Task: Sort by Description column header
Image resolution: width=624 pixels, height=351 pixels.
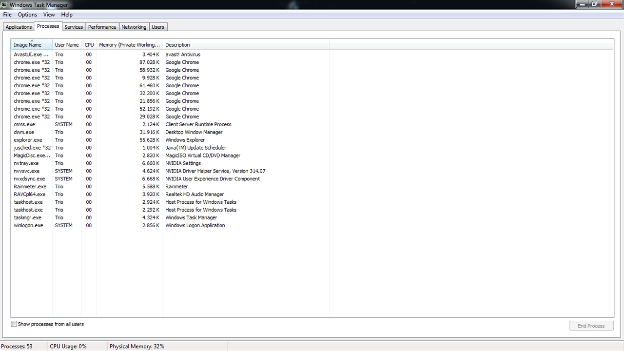Action: pyautogui.click(x=246, y=45)
